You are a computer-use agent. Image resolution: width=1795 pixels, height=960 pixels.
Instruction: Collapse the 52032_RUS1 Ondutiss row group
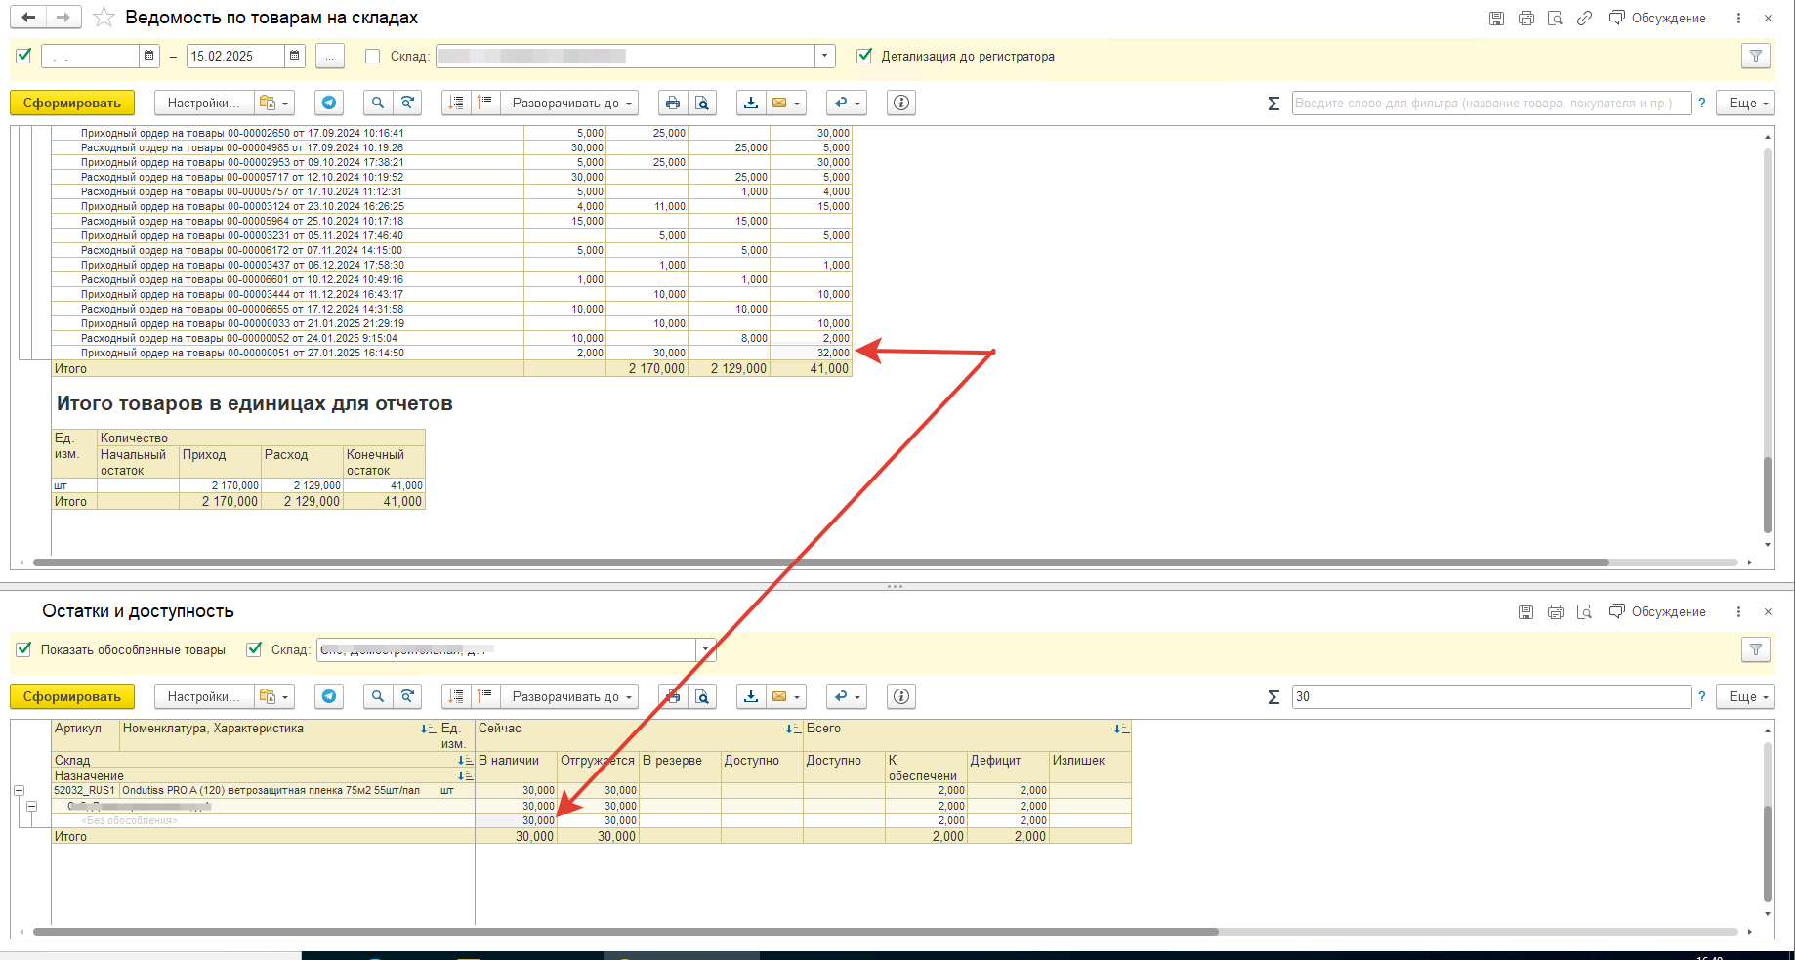pos(19,790)
